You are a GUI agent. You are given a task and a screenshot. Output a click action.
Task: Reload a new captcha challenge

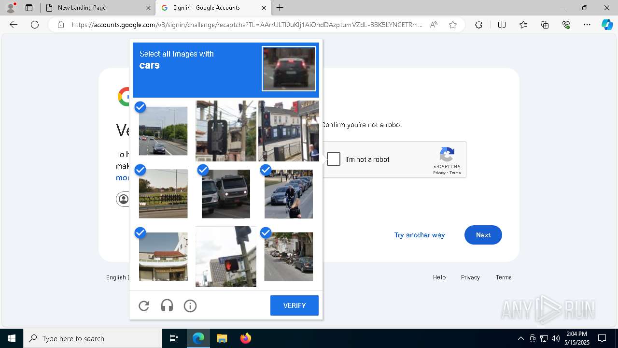[x=144, y=306]
